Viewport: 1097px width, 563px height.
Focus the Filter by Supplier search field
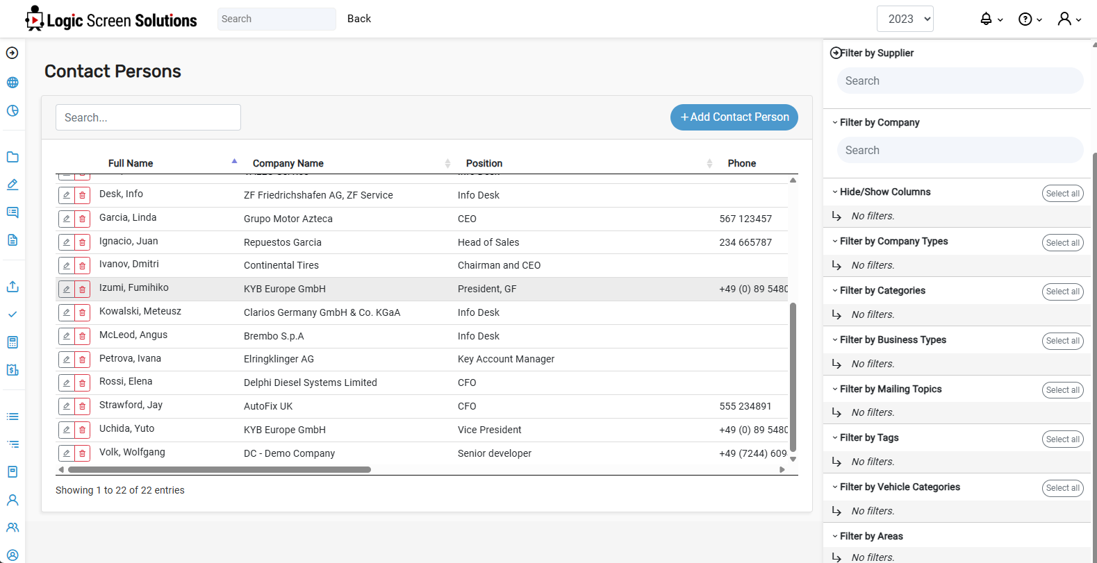pos(960,81)
